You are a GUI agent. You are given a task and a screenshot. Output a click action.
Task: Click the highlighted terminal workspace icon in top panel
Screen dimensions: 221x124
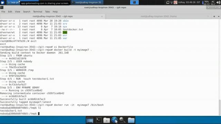click(134, 2)
